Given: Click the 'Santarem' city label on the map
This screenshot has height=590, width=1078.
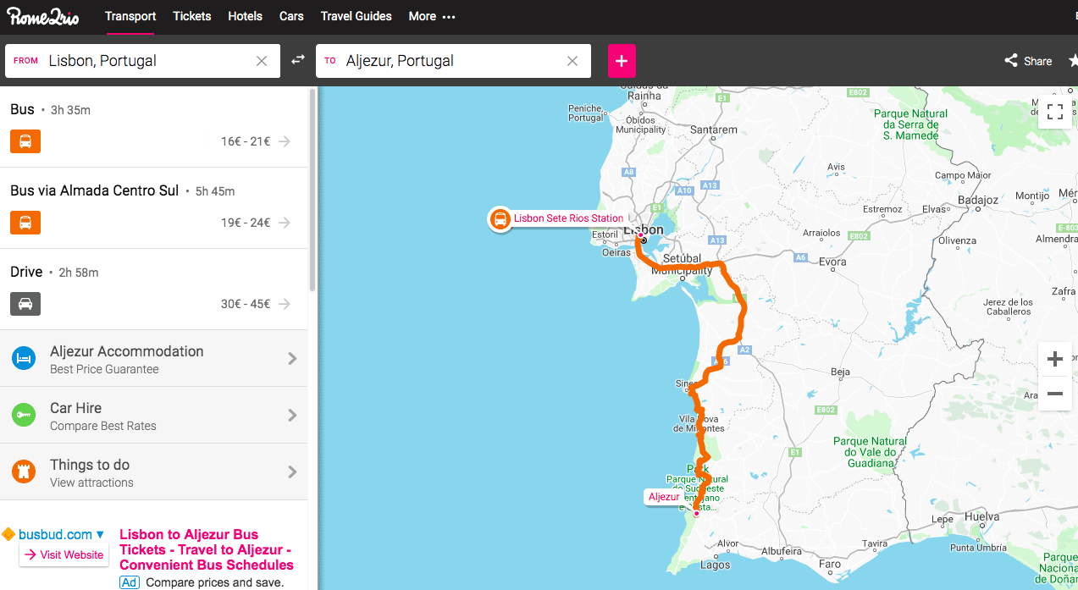Looking at the screenshot, I should point(714,130).
